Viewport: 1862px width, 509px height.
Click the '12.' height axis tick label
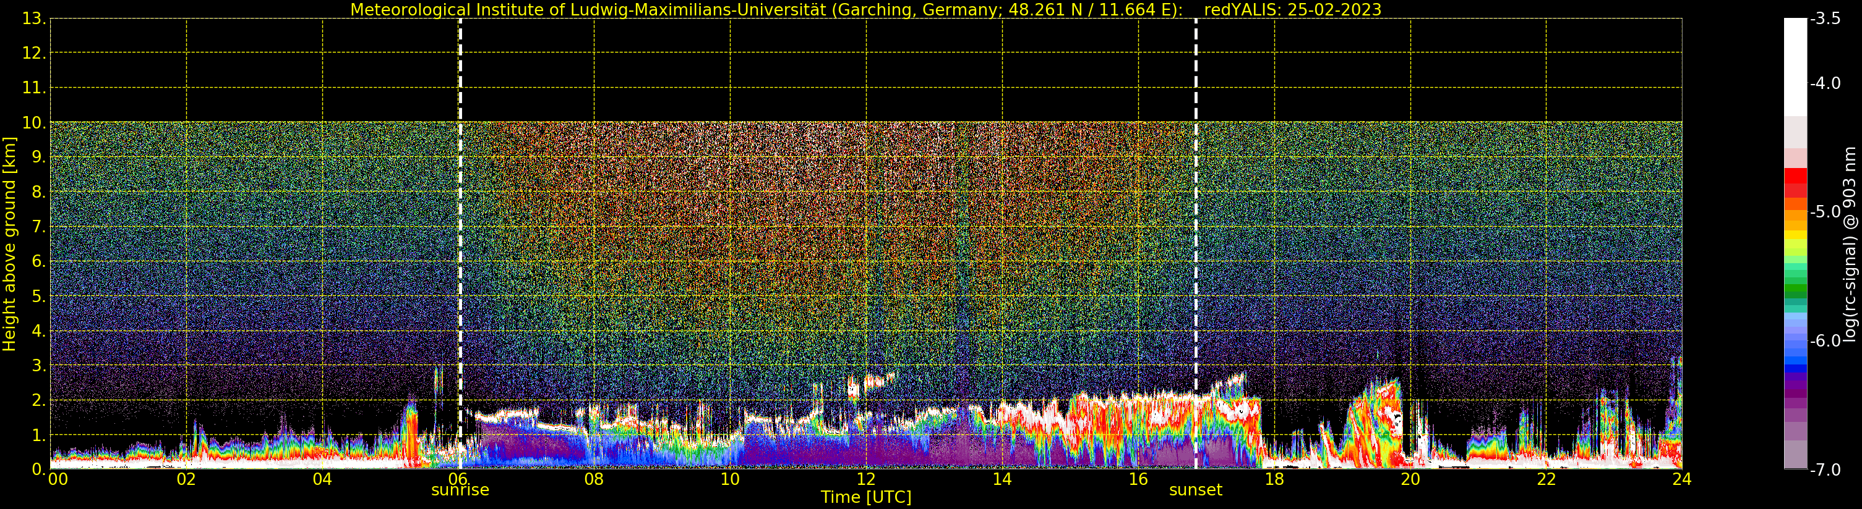tap(34, 53)
